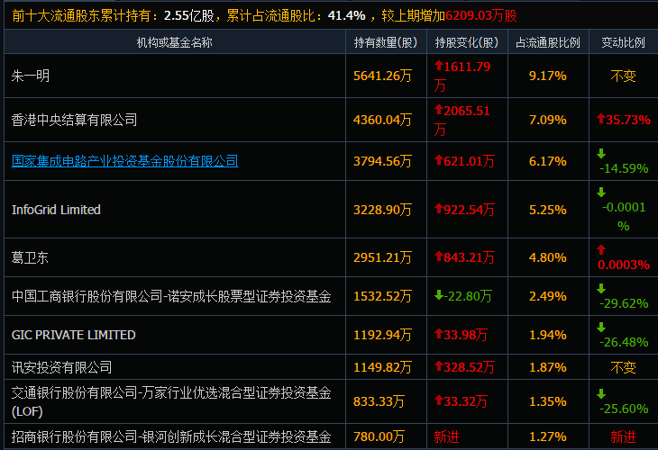Select the change value 843.21万
This screenshot has width=658, height=450.
[x=464, y=257]
